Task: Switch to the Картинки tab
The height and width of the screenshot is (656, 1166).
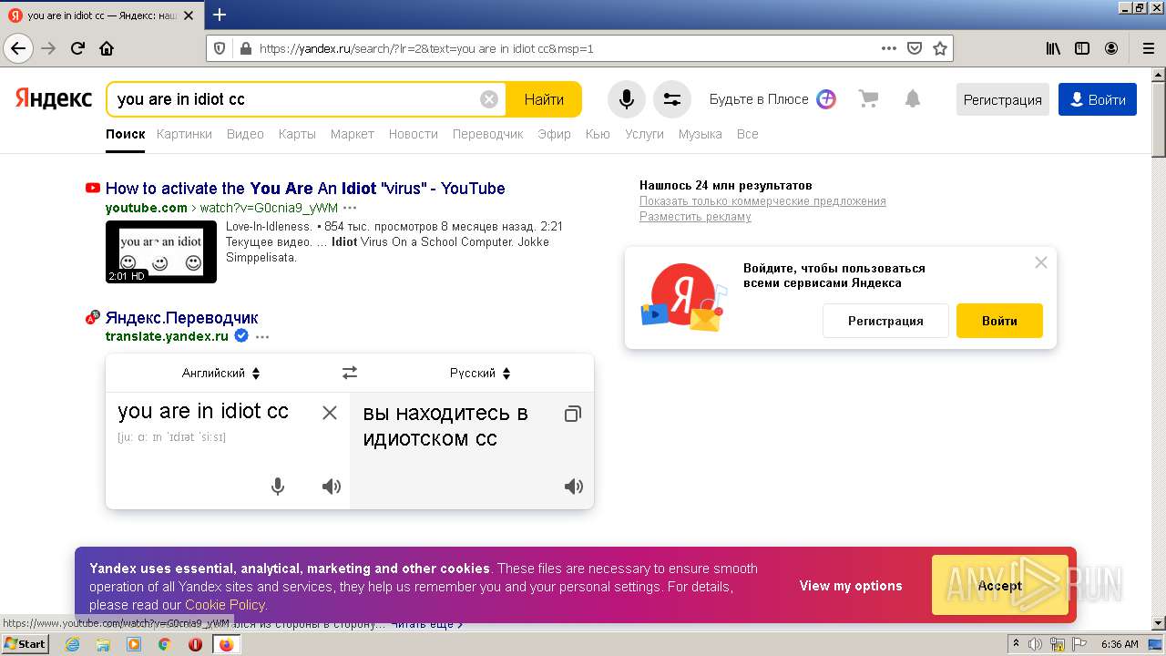Action: click(184, 134)
